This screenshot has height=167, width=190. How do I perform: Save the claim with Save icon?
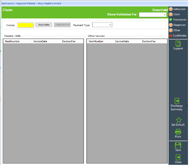pos(178,145)
